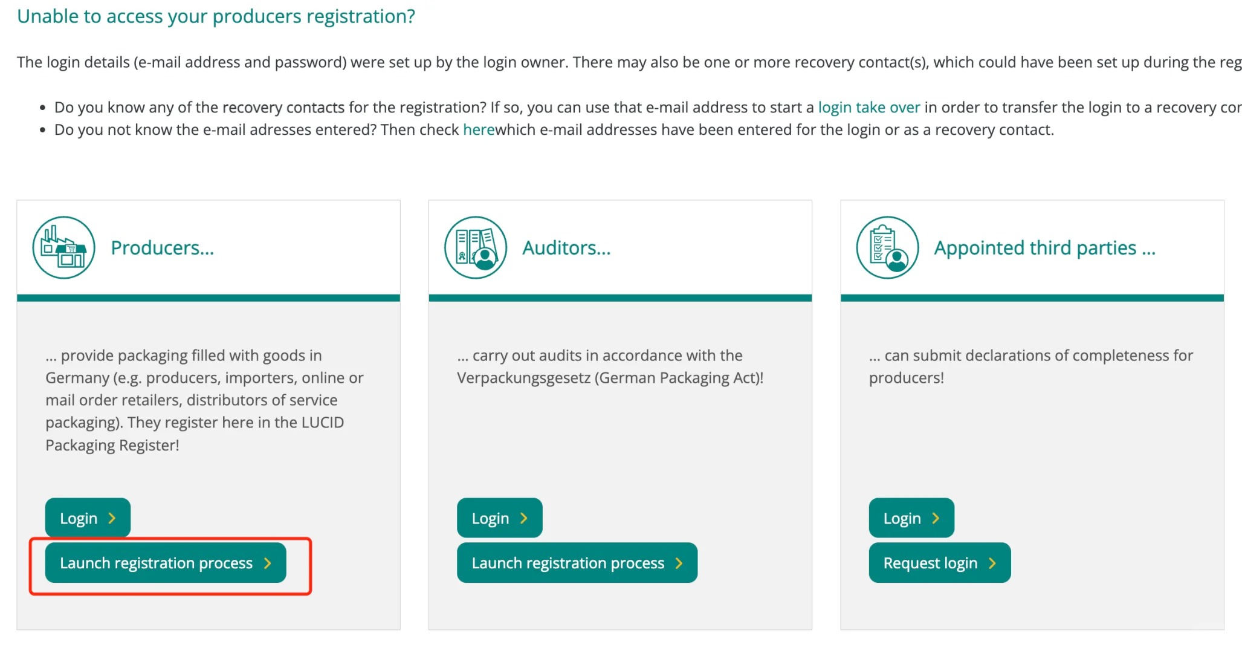
Task: Click the "Unable to access your producers registration?" heading
Action: click(x=216, y=16)
